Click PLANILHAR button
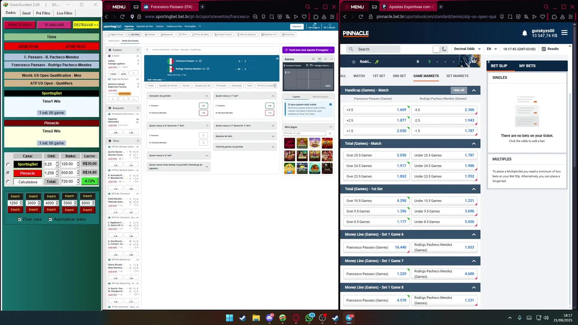 click(54, 25)
